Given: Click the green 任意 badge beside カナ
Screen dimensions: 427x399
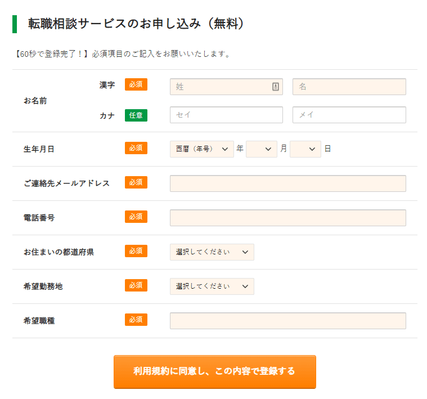Looking at the screenshot, I should click(x=136, y=115).
